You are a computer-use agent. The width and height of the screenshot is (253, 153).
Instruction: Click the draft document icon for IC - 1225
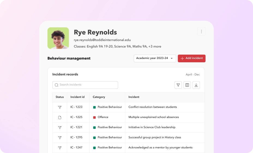[x=60, y=117]
